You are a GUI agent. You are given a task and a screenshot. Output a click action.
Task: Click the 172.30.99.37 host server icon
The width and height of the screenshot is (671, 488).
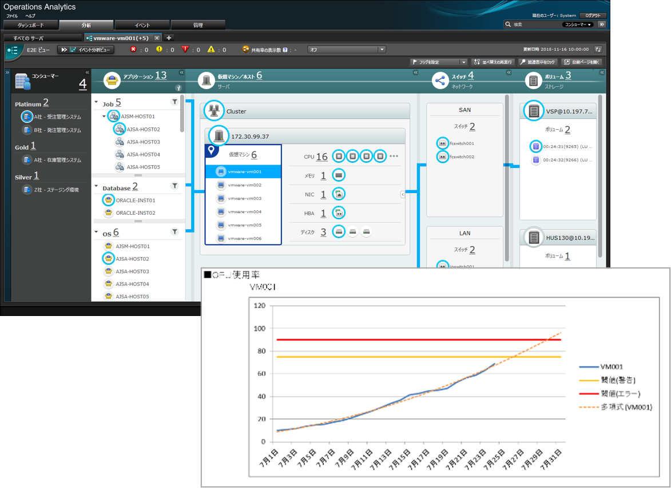point(219,136)
